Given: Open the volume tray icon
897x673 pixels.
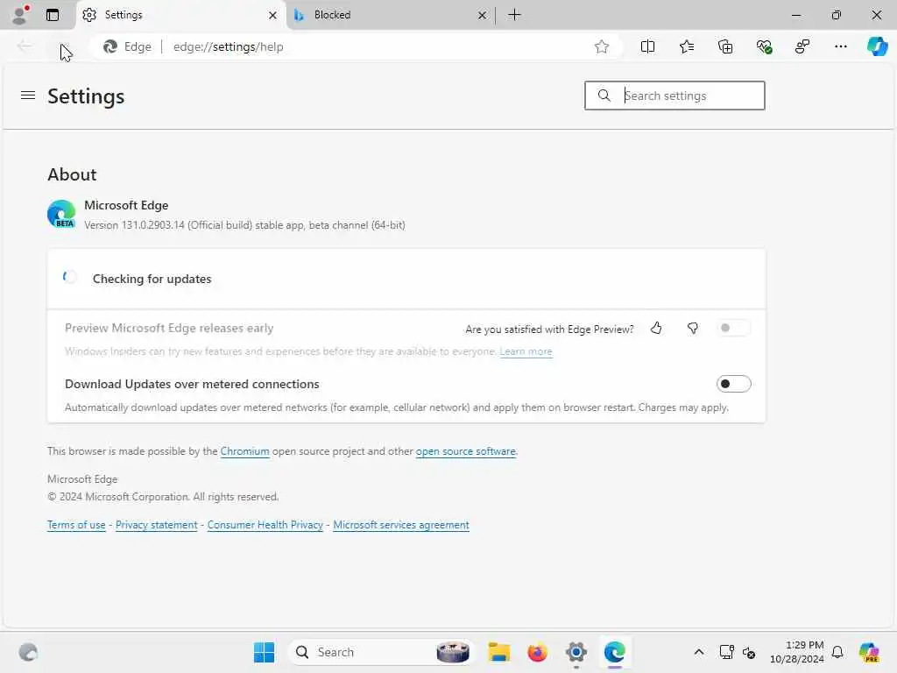Looking at the screenshot, I should 749,652.
